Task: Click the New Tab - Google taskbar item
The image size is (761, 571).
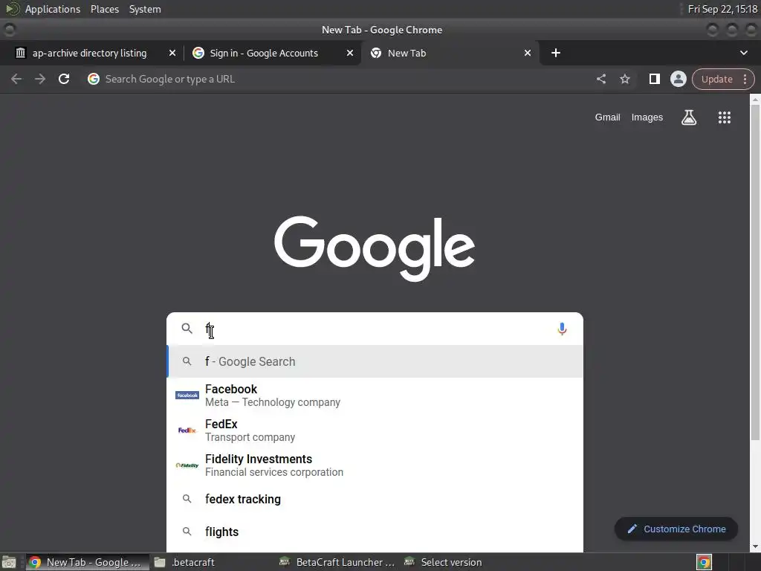Action: (x=88, y=562)
